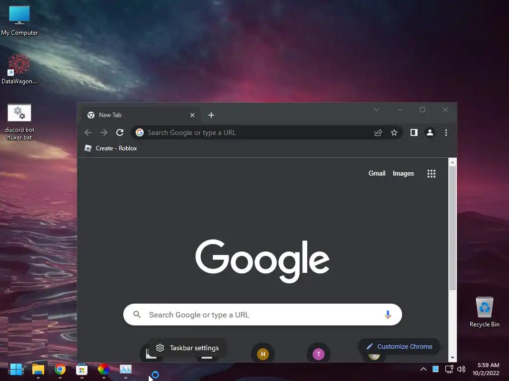Viewport: 509px width, 381px height.
Task: Open Google Images link
Action: tap(403, 173)
